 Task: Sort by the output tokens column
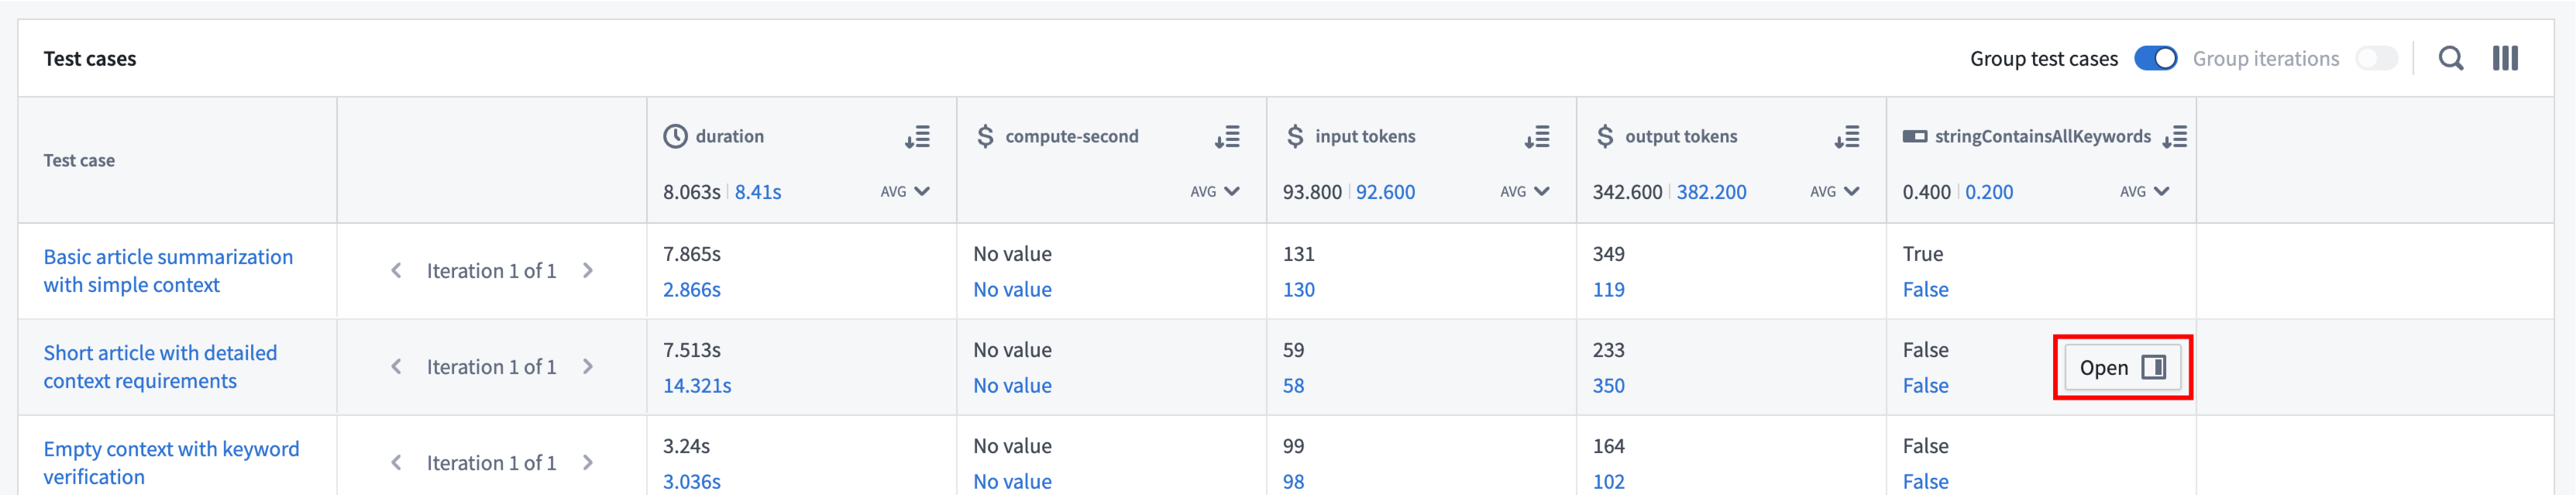[1847, 137]
